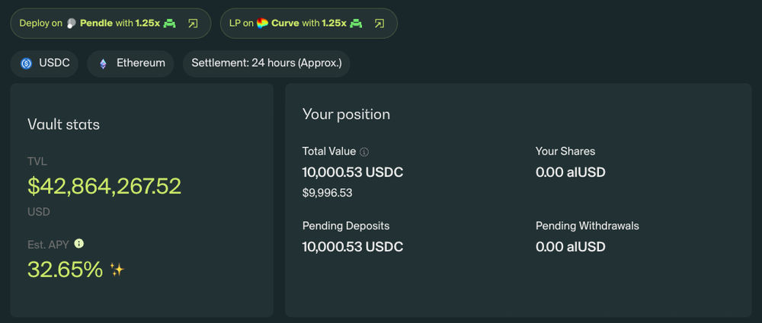Click the Pending Deposits 10,000.53 USDC value
This screenshot has height=323, width=762.
(x=353, y=247)
